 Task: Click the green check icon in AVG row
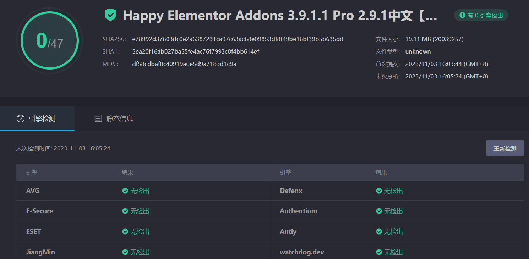coord(125,191)
